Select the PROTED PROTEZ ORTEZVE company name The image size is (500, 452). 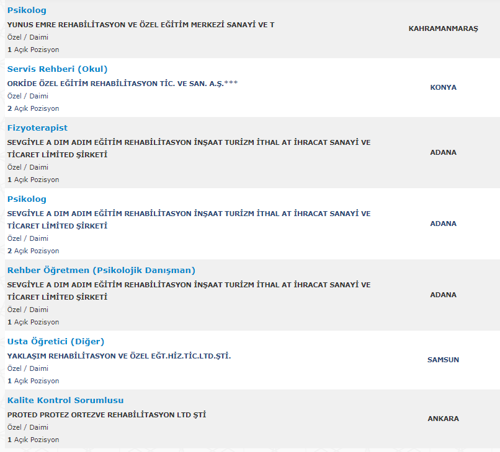(107, 415)
